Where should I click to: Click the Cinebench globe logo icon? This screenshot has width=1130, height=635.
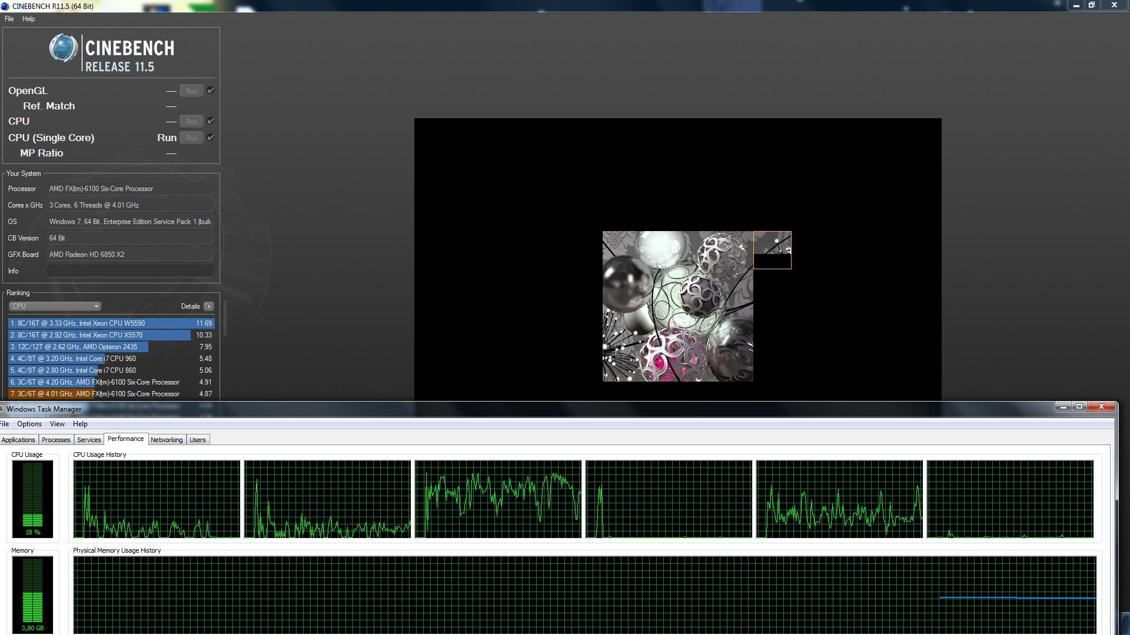point(63,48)
